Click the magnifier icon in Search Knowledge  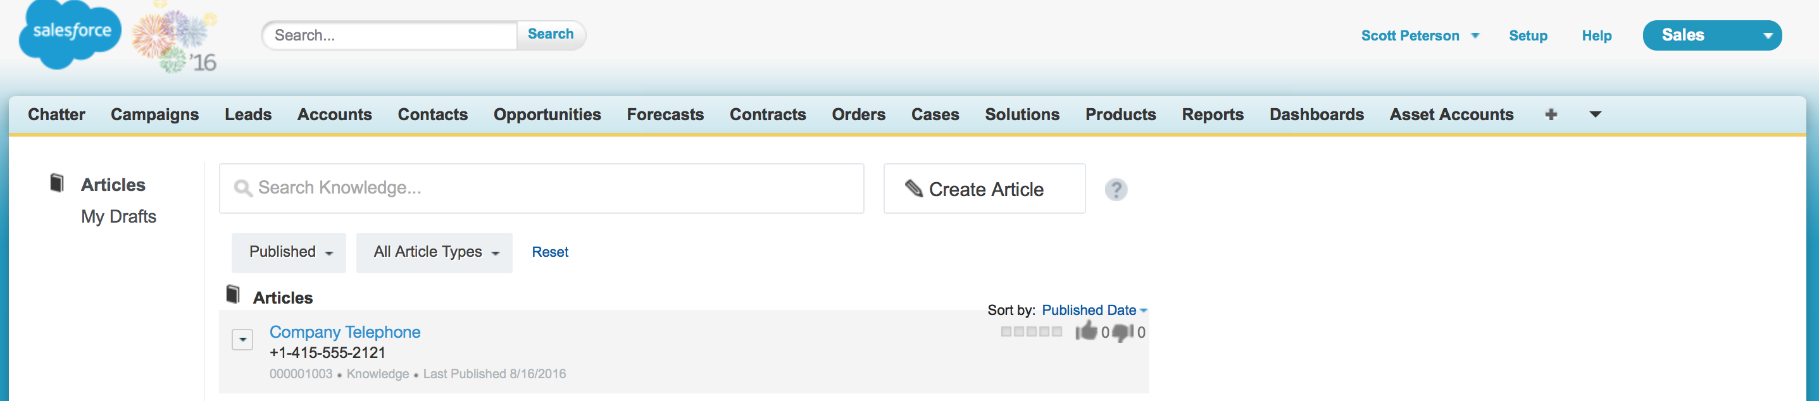[x=243, y=188]
